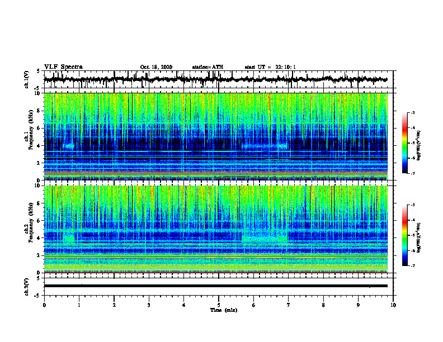The height and width of the screenshot is (342, 443).
Task: Click the "2" kHz tick on ch.2 frequency axis
Action: click(x=39, y=255)
